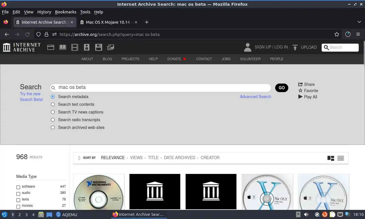Switch to list view of results
This screenshot has width=365, height=219.
click(x=341, y=158)
